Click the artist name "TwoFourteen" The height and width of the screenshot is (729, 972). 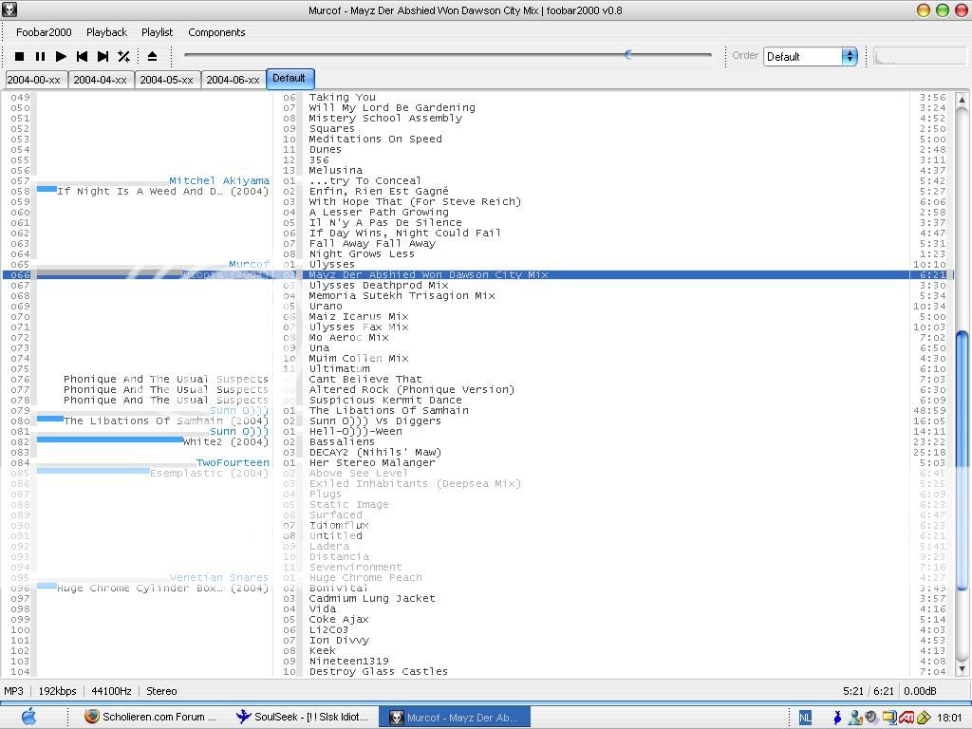pyautogui.click(x=234, y=463)
